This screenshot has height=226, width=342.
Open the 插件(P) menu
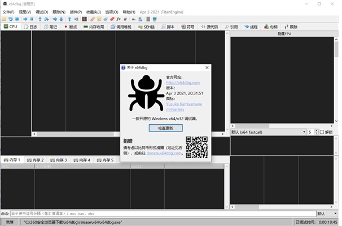click(x=76, y=12)
